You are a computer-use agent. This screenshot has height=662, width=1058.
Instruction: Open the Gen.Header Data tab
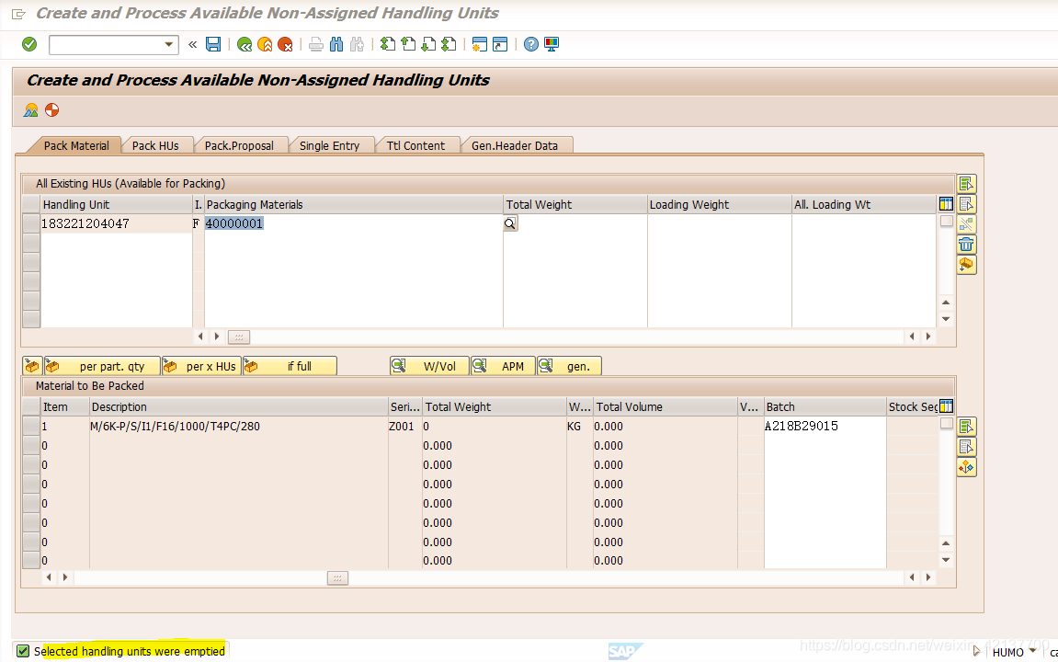(517, 144)
